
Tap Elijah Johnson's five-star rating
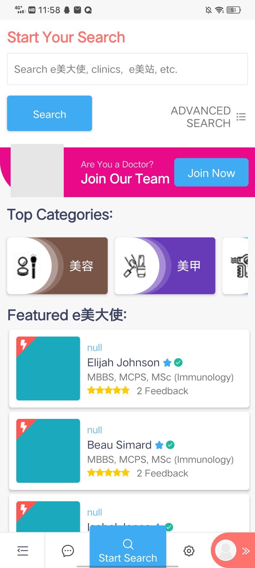[x=108, y=390]
